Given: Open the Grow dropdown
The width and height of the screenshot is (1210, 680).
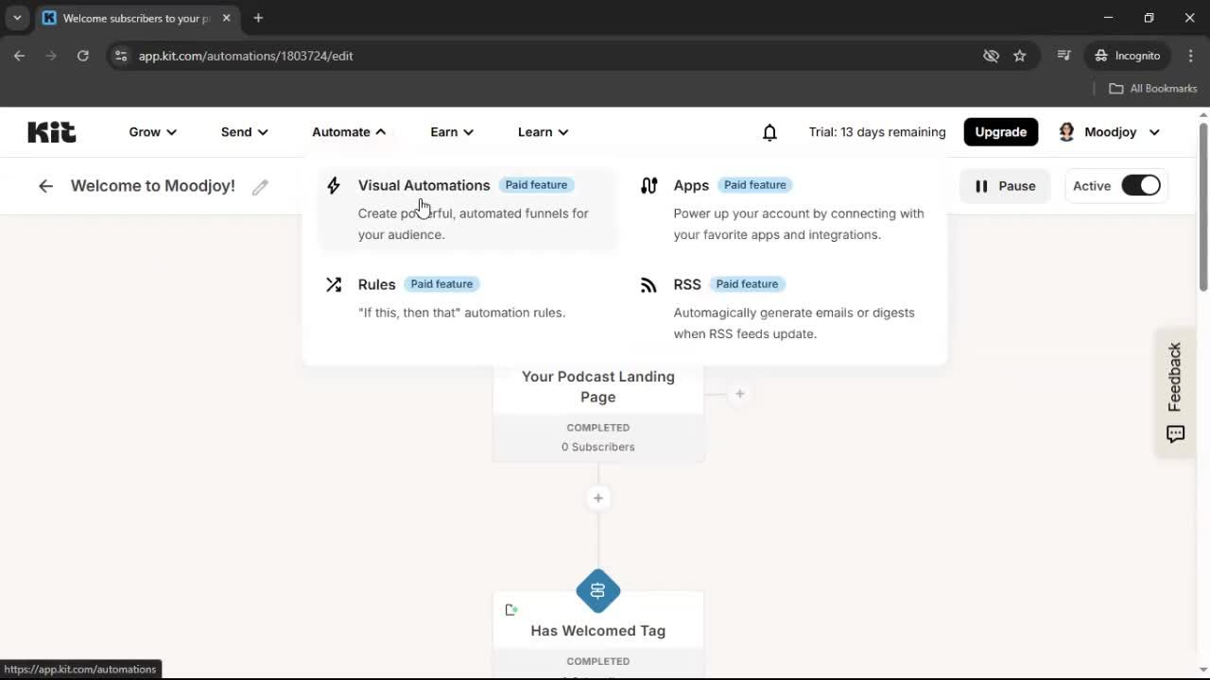Looking at the screenshot, I should point(151,132).
